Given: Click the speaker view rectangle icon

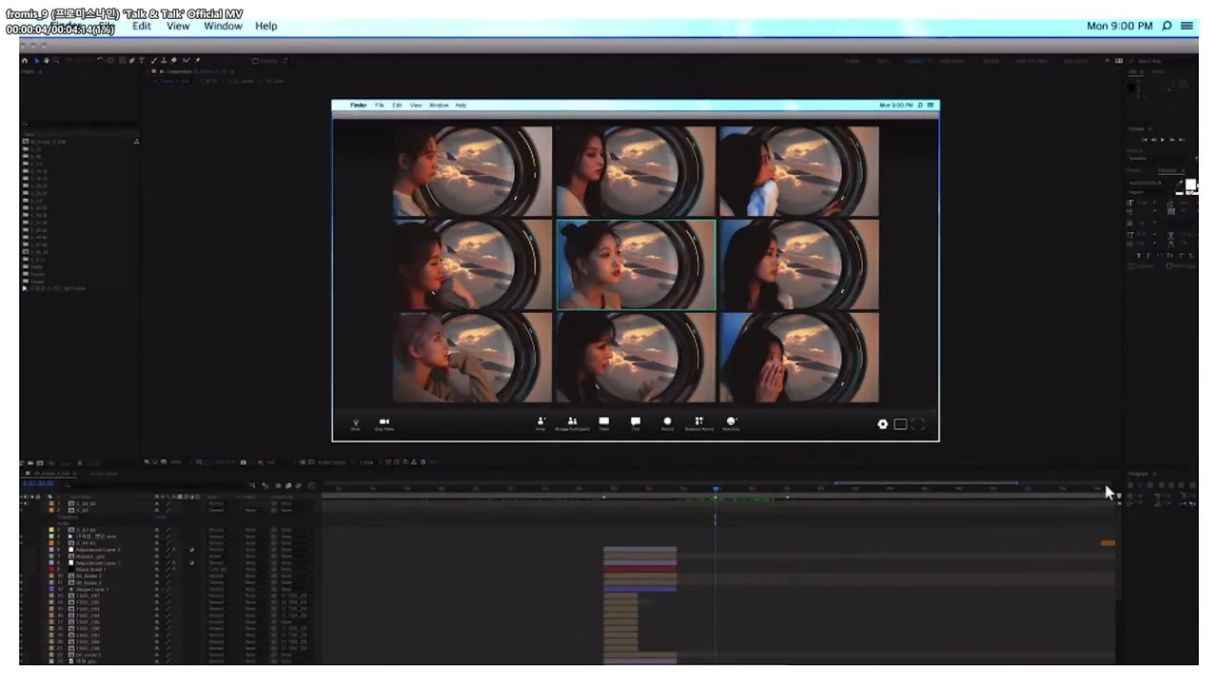Looking at the screenshot, I should (x=900, y=424).
